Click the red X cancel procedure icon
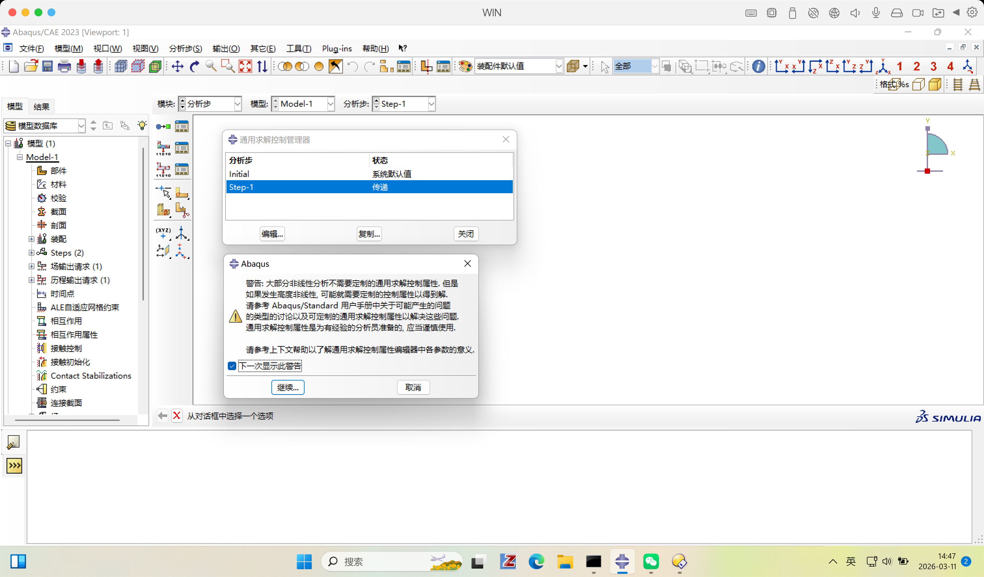Viewport: 984px width, 577px height. tap(177, 416)
